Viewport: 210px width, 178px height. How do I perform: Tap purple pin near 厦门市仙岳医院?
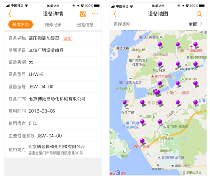196,45
